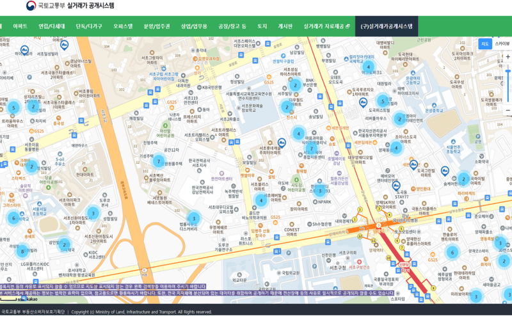Image resolution: width=512 pixels, height=316 pixels.
Task: Open cluster 3 above 서초신원아침도시1차아파트
Action: coord(93,213)
